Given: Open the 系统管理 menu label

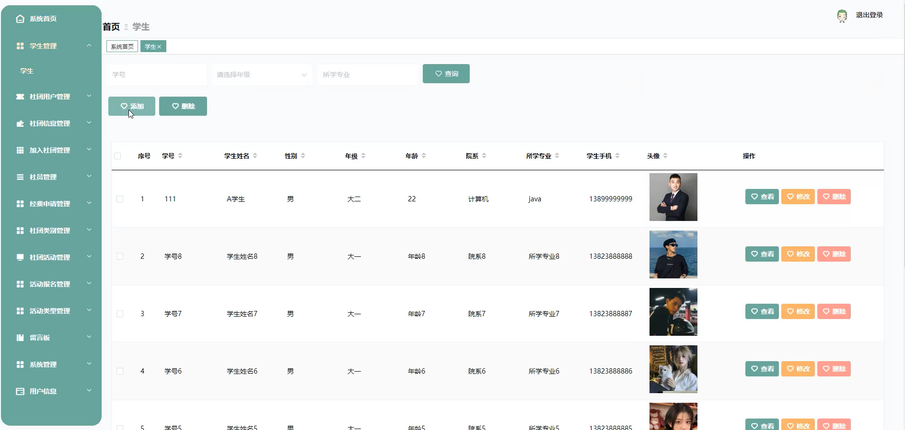Looking at the screenshot, I should pos(43,364).
